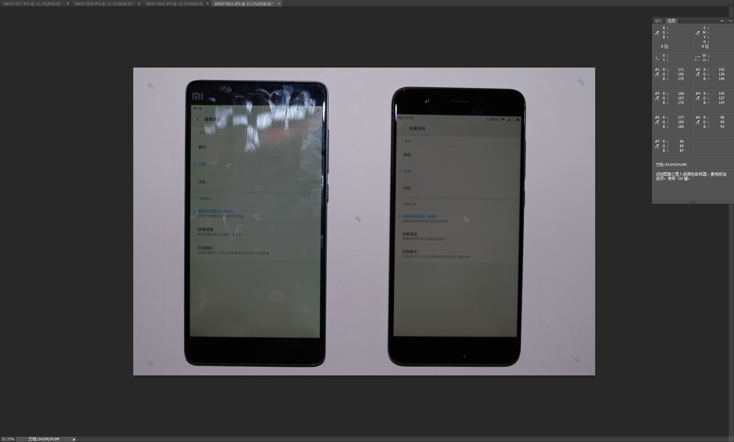Collapse the info panel with double arrows
The height and width of the screenshot is (442, 734).
pos(722,21)
